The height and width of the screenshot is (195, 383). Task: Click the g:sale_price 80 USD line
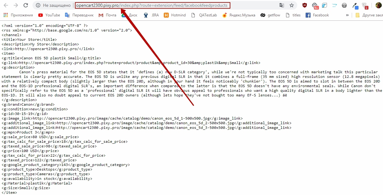pos(40,137)
